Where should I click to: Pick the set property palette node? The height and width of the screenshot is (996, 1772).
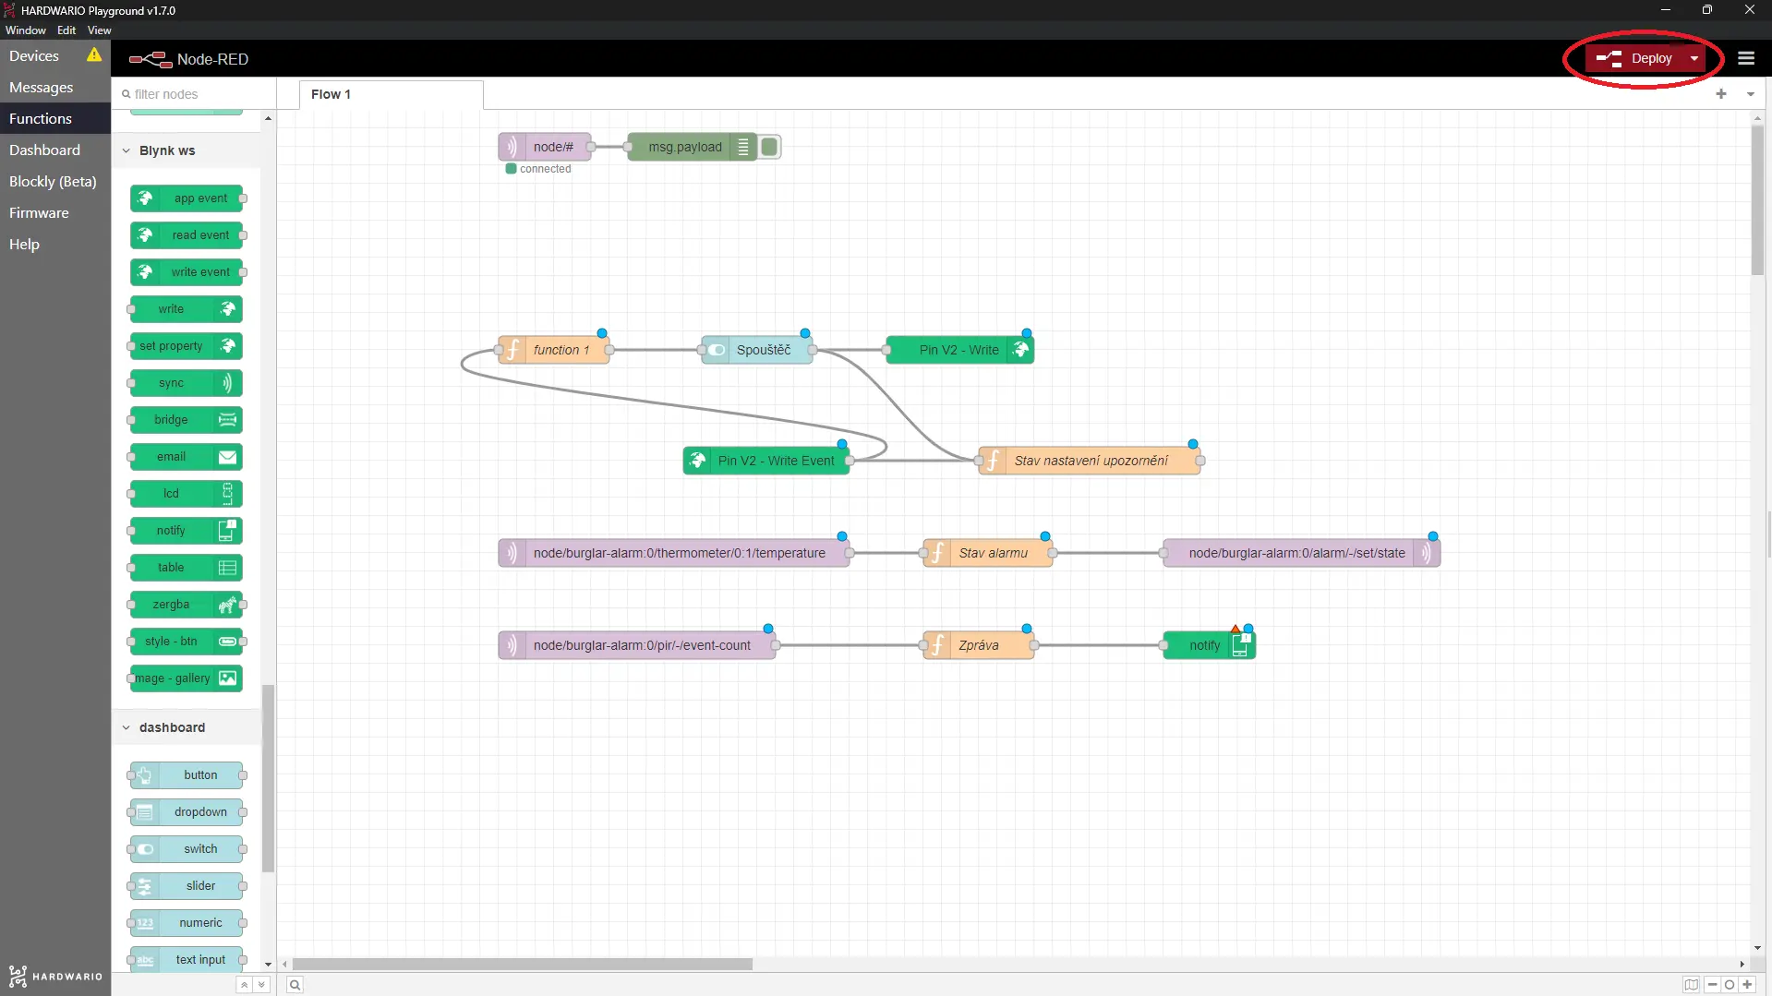click(x=187, y=346)
